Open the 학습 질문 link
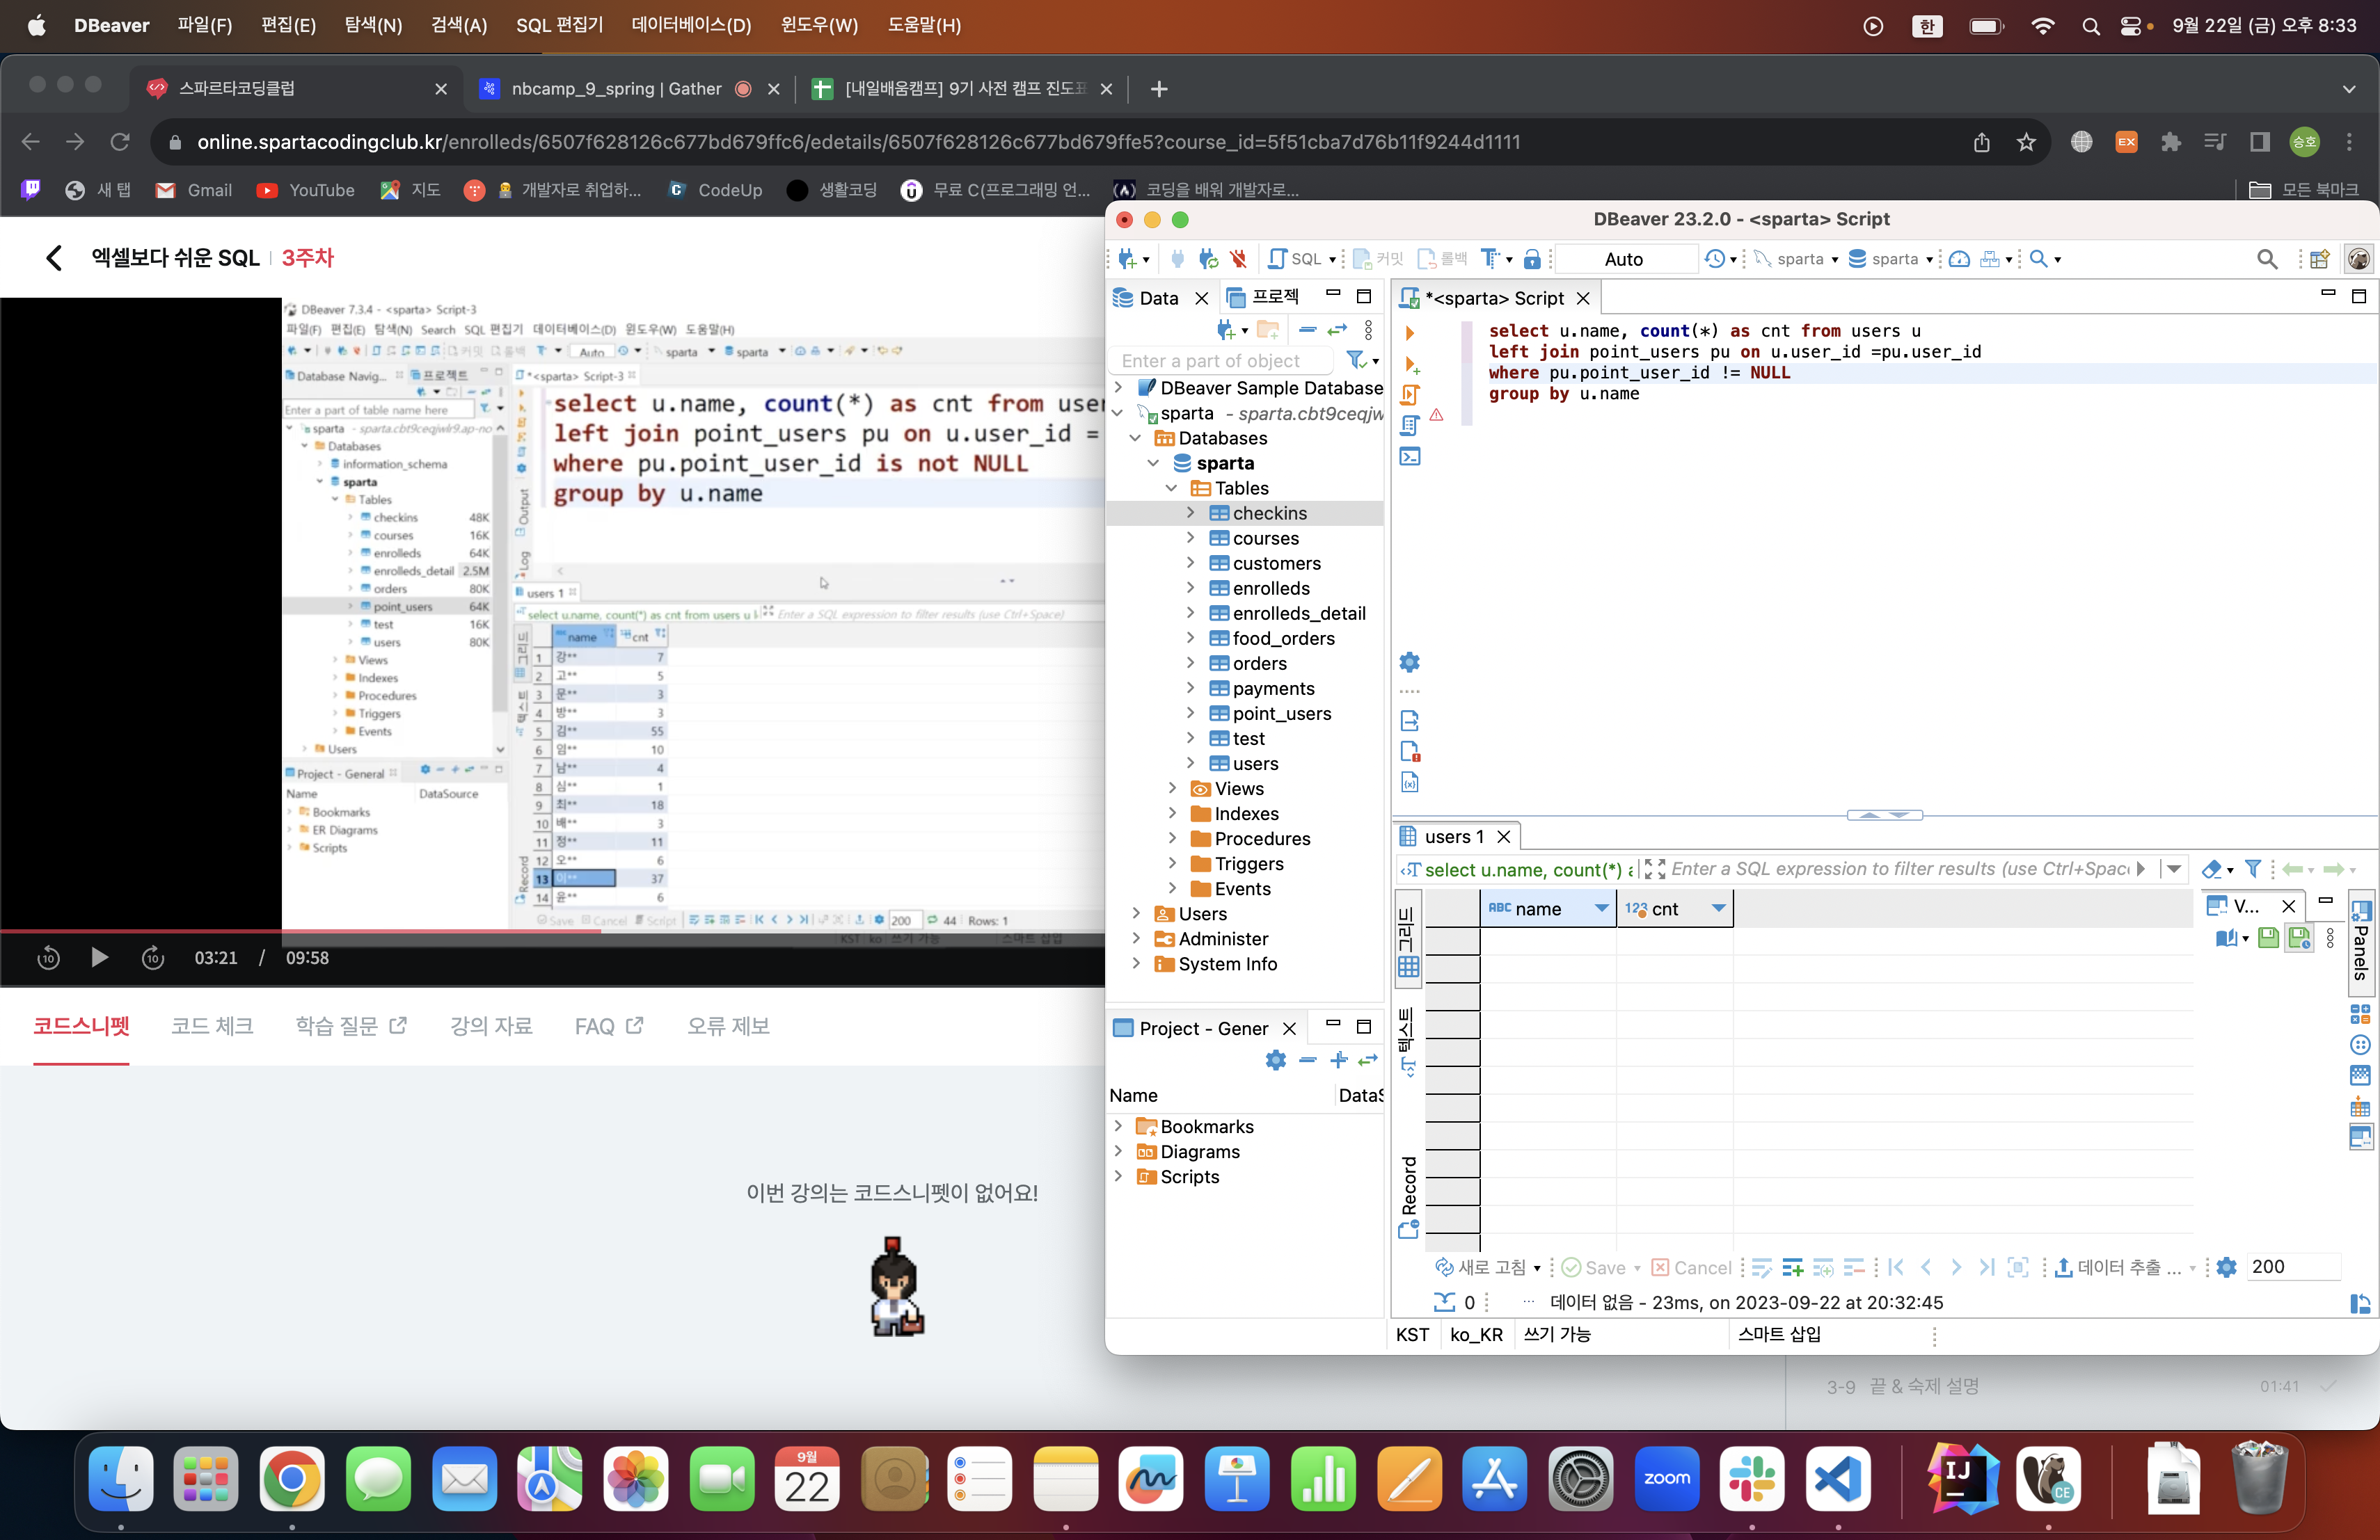The image size is (2380, 1540). [x=351, y=1027]
